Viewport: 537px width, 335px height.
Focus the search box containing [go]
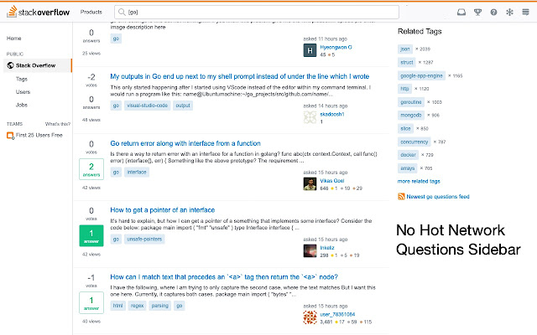point(257,12)
